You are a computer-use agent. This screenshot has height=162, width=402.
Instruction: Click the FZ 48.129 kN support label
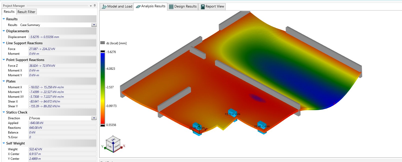[x=262, y=126]
